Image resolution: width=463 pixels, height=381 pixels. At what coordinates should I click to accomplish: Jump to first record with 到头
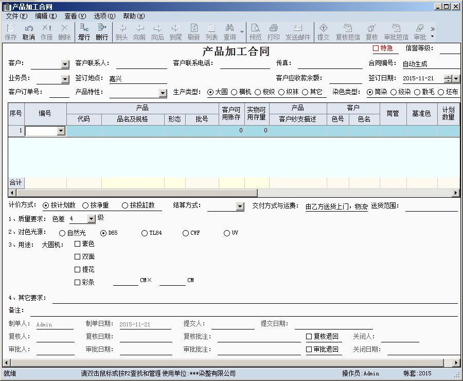coord(121,32)
